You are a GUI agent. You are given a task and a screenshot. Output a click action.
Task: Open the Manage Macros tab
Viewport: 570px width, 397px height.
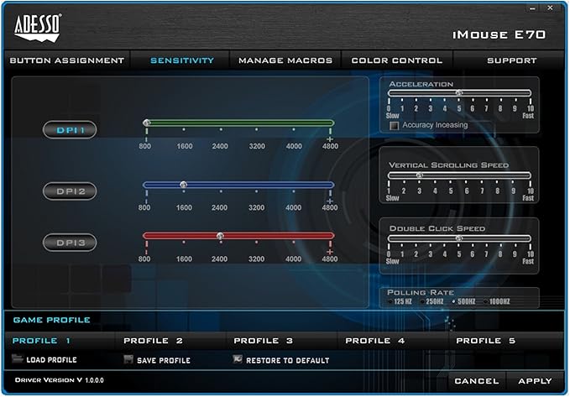point(285,60)
